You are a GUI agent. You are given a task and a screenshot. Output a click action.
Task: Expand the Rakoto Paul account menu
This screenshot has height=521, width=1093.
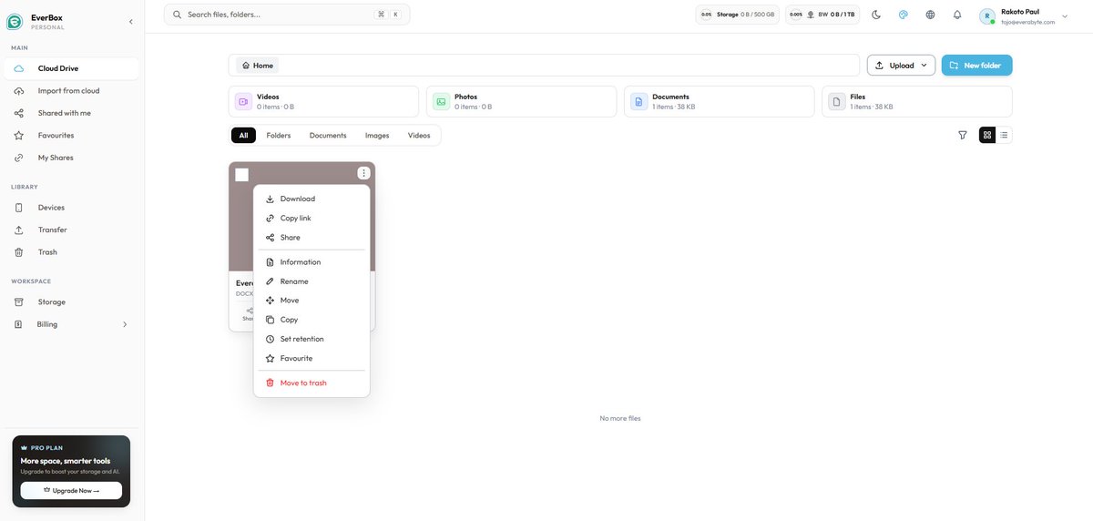tap(1024, 15)
